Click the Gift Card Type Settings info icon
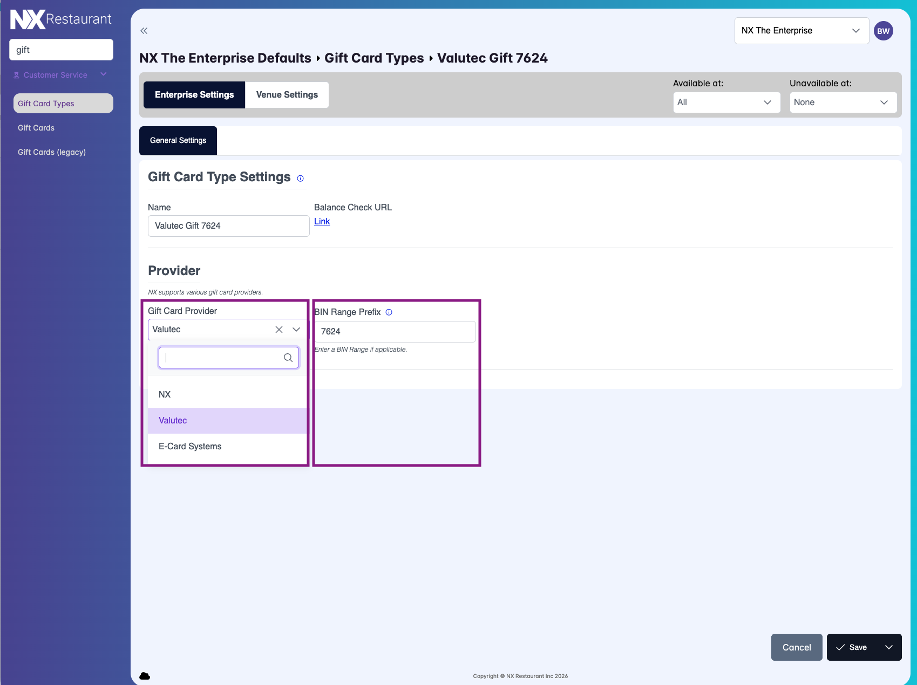This screenshot has width=917, height=685. click(x=301, y=179)
